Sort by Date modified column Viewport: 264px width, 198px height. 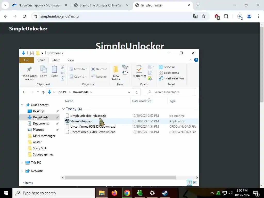[x=142, y=101]
